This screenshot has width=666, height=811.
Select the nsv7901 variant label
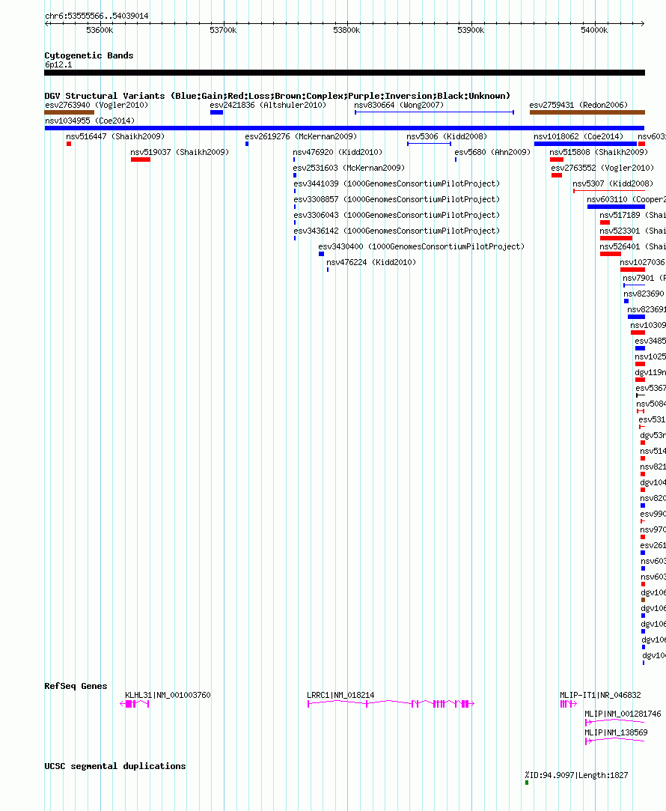tap(644, 279)
